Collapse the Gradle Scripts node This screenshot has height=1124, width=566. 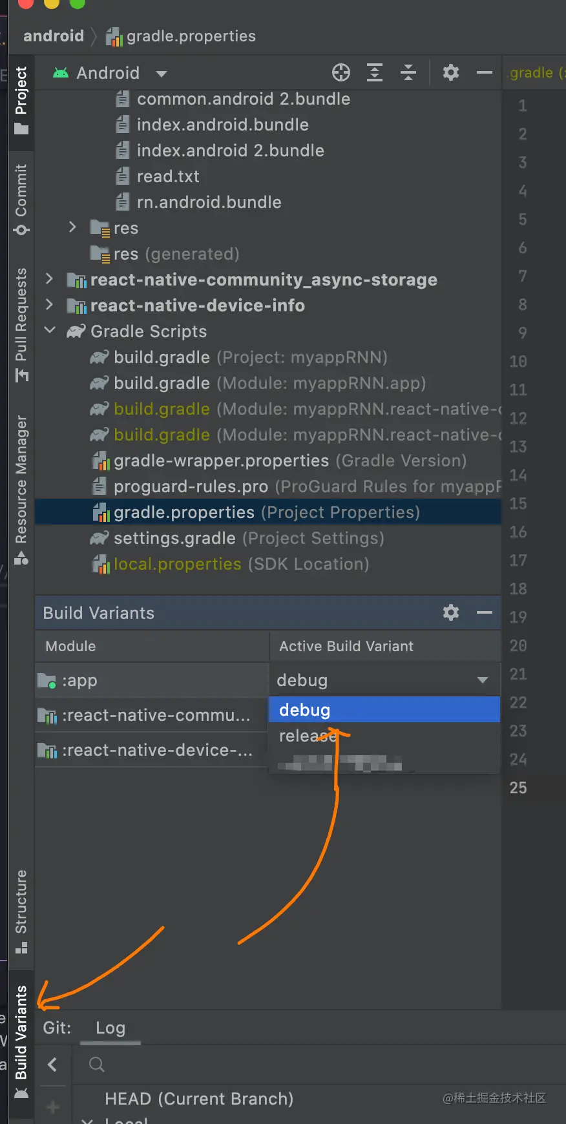(49, 331)
